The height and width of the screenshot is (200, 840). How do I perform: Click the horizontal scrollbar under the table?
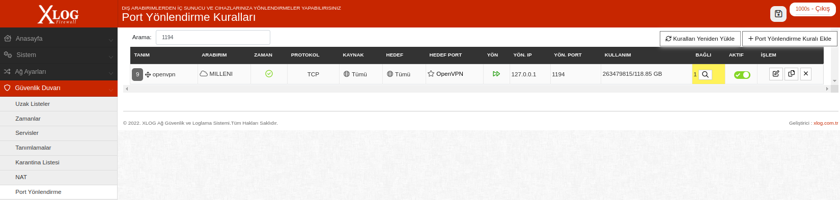477,89
